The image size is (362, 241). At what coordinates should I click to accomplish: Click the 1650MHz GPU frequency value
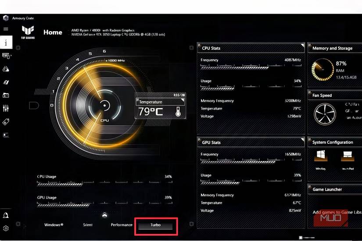(293, 154)
